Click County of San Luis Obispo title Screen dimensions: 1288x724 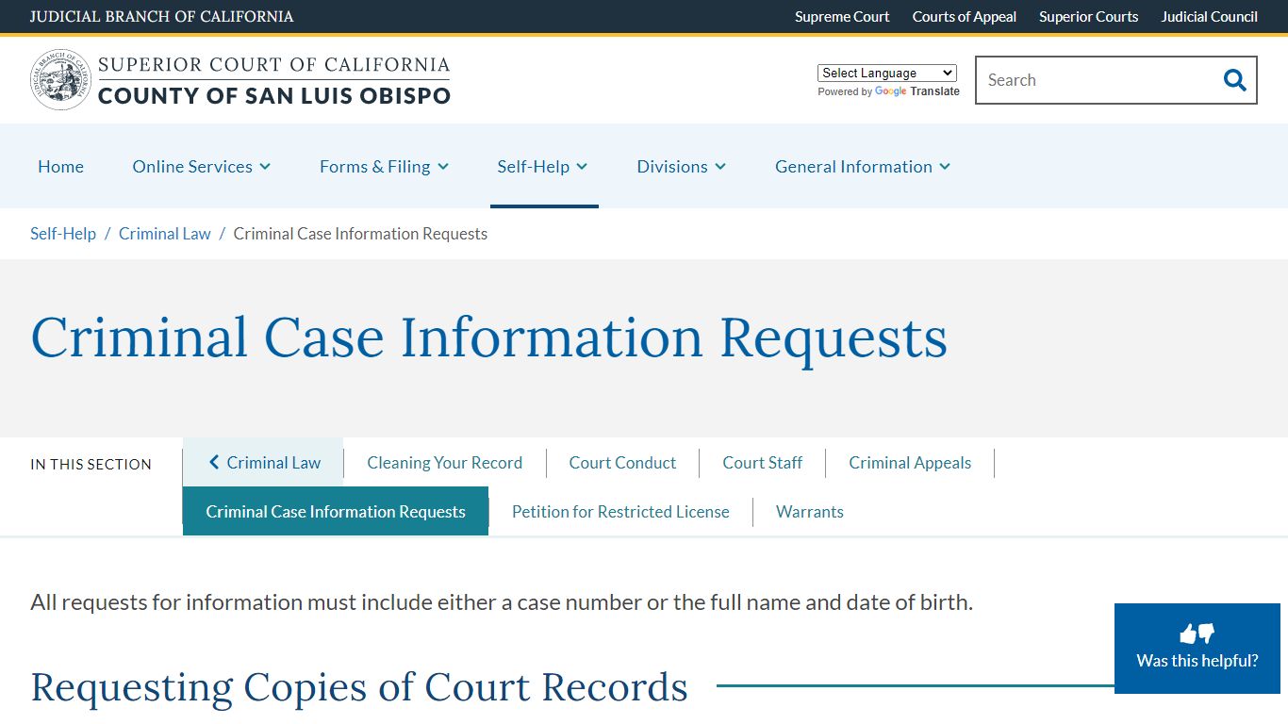point(274,95)
